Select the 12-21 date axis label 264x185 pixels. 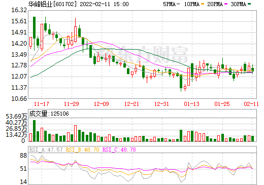click(x=131, y=104)
